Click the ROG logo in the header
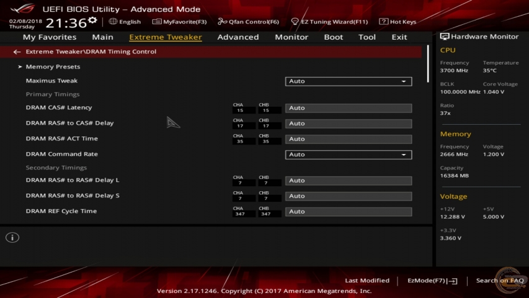 (22, 8)
